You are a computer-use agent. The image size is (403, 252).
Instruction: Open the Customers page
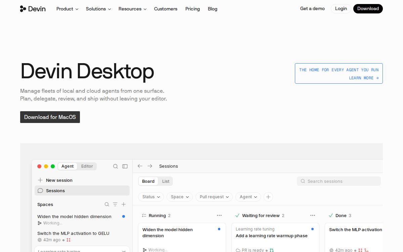tap(166, 9)
